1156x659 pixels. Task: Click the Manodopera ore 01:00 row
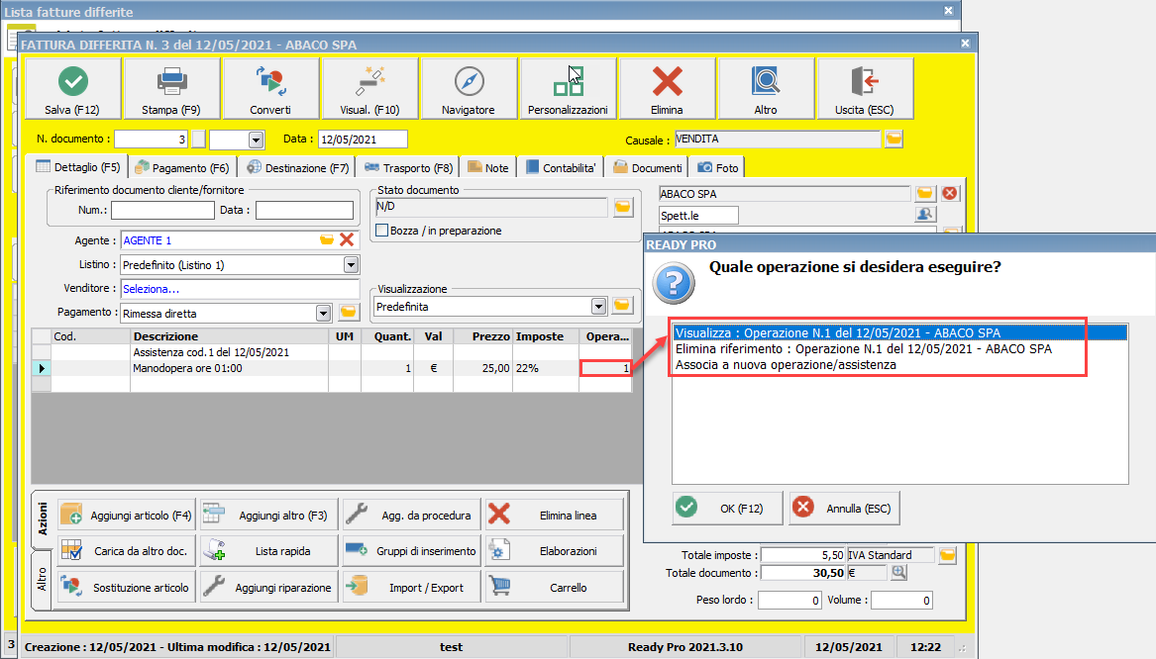coord(331,368)
